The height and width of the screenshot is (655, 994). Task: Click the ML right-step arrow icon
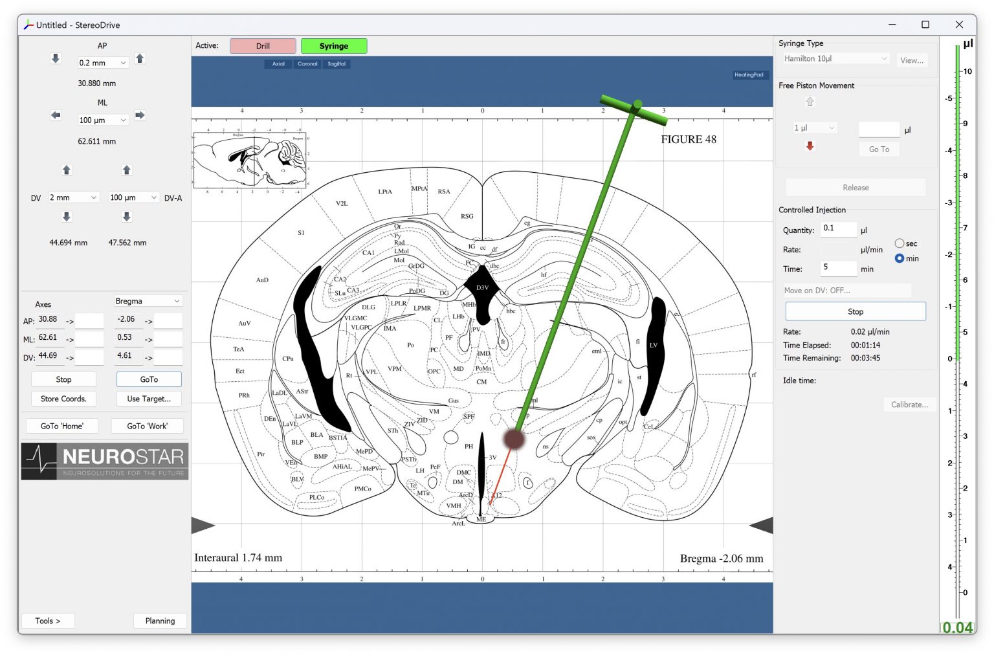(x=140, y=115)
